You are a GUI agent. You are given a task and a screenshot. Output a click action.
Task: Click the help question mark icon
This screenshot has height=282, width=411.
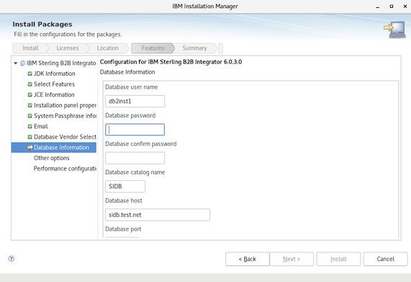point(12,259)
